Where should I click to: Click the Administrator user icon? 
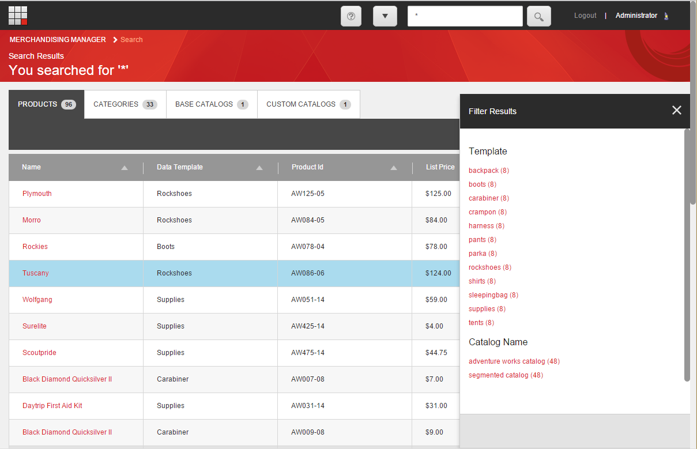[x=667, y=16]
